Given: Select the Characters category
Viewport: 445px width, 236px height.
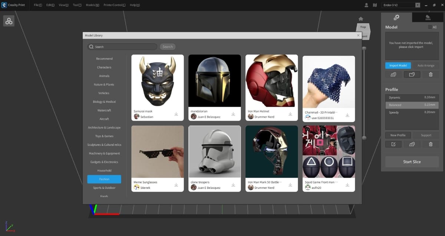Looking at the screenshot, I should [104, 67].
